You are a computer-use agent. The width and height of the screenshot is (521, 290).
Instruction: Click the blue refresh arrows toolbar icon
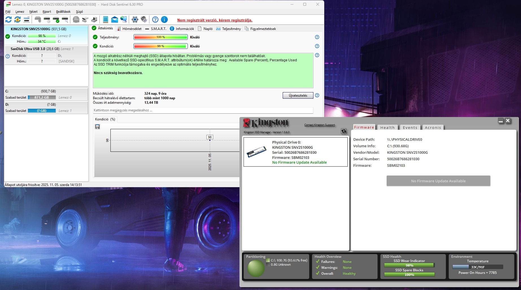[8, 20]
